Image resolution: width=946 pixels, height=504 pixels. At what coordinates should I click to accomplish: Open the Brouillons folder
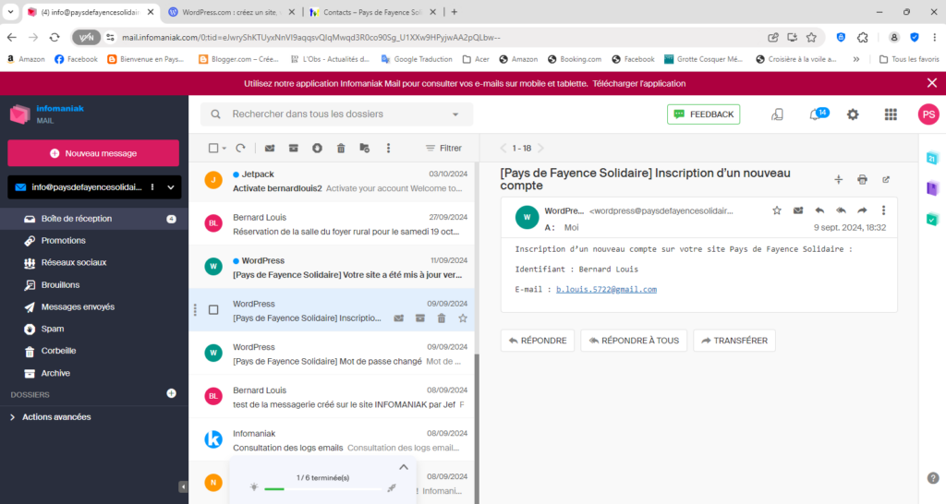[60, 285]
